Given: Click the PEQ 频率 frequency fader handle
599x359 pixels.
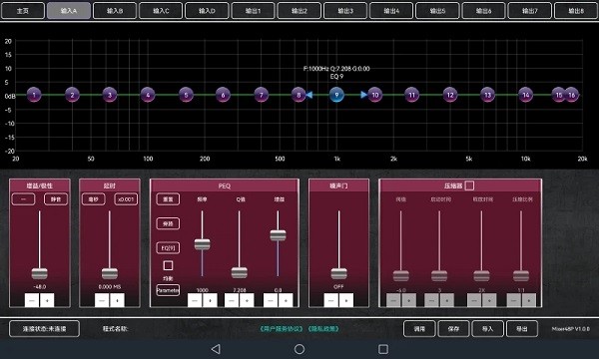Looking at the screenshot, I should pos(202,244).
